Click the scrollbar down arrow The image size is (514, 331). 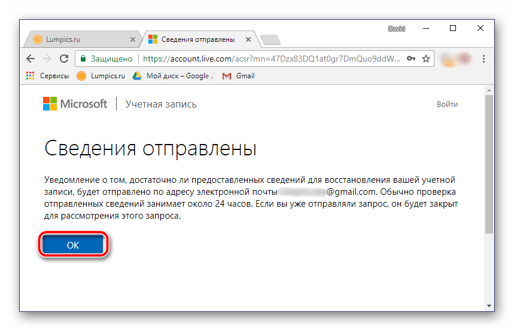pos(489,306)
